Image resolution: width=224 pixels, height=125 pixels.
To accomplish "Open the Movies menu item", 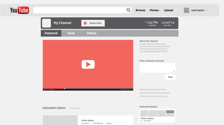I will [154, 10].
